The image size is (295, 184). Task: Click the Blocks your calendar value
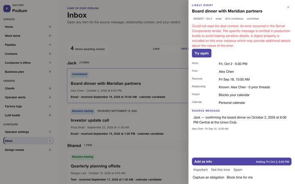pos(234,95)
